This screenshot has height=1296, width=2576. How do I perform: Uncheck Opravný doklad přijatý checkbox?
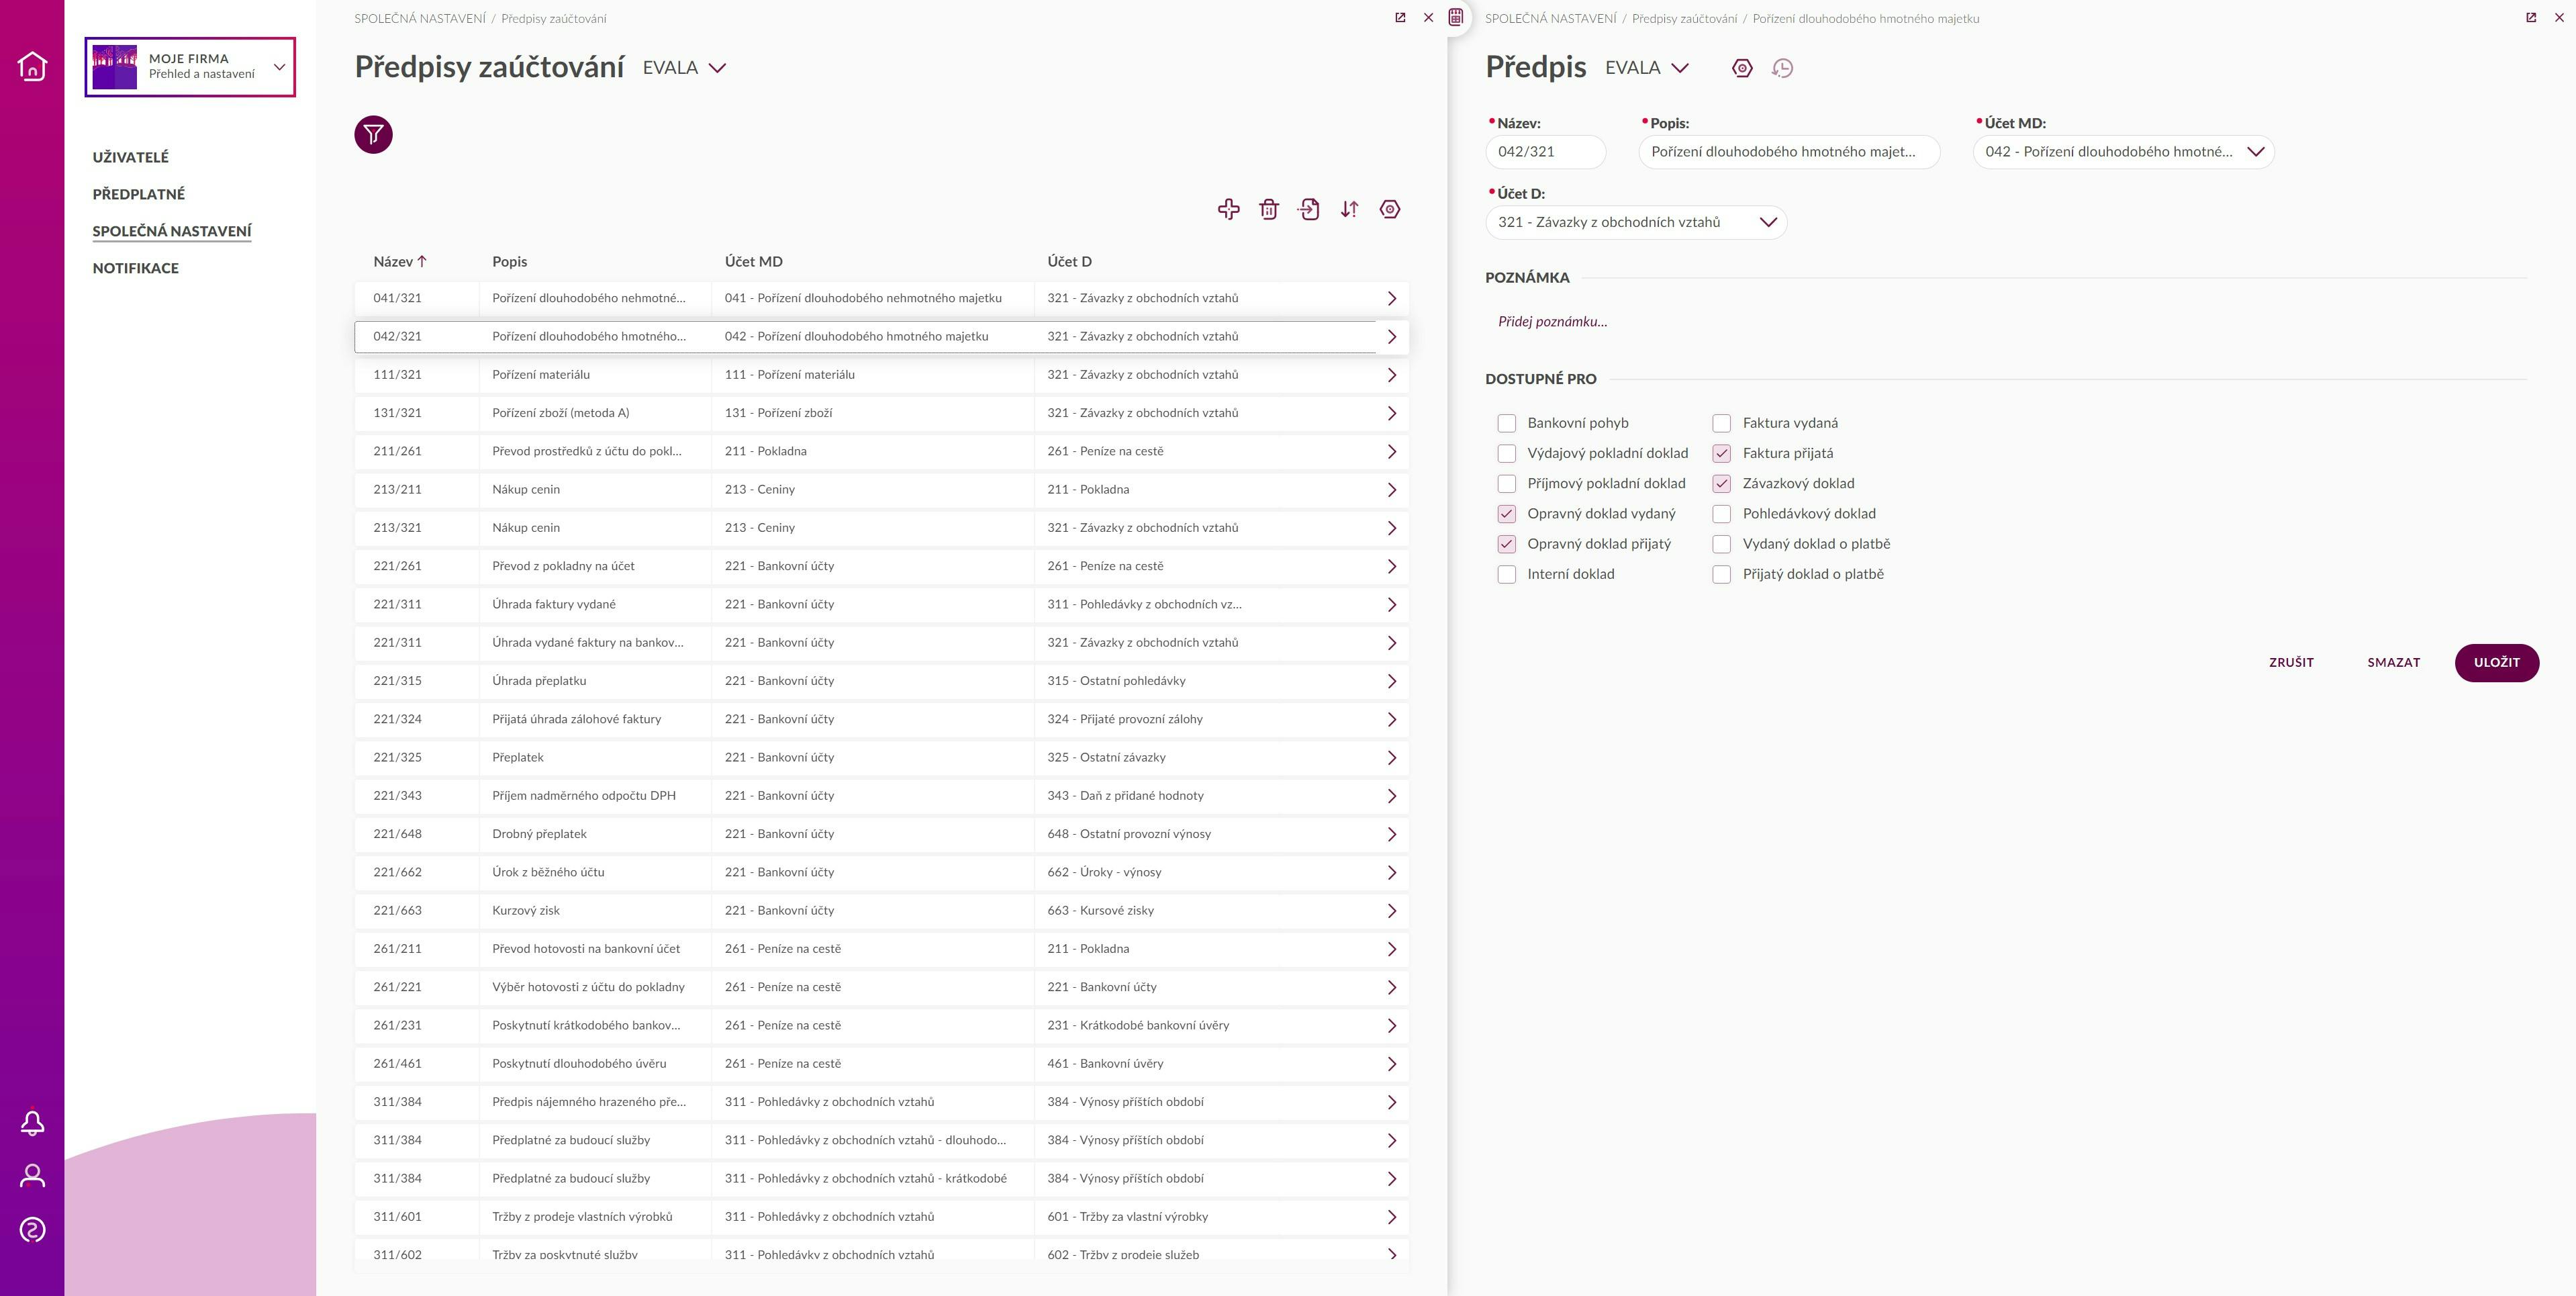pyautogui.click(x=1506, y=544)
